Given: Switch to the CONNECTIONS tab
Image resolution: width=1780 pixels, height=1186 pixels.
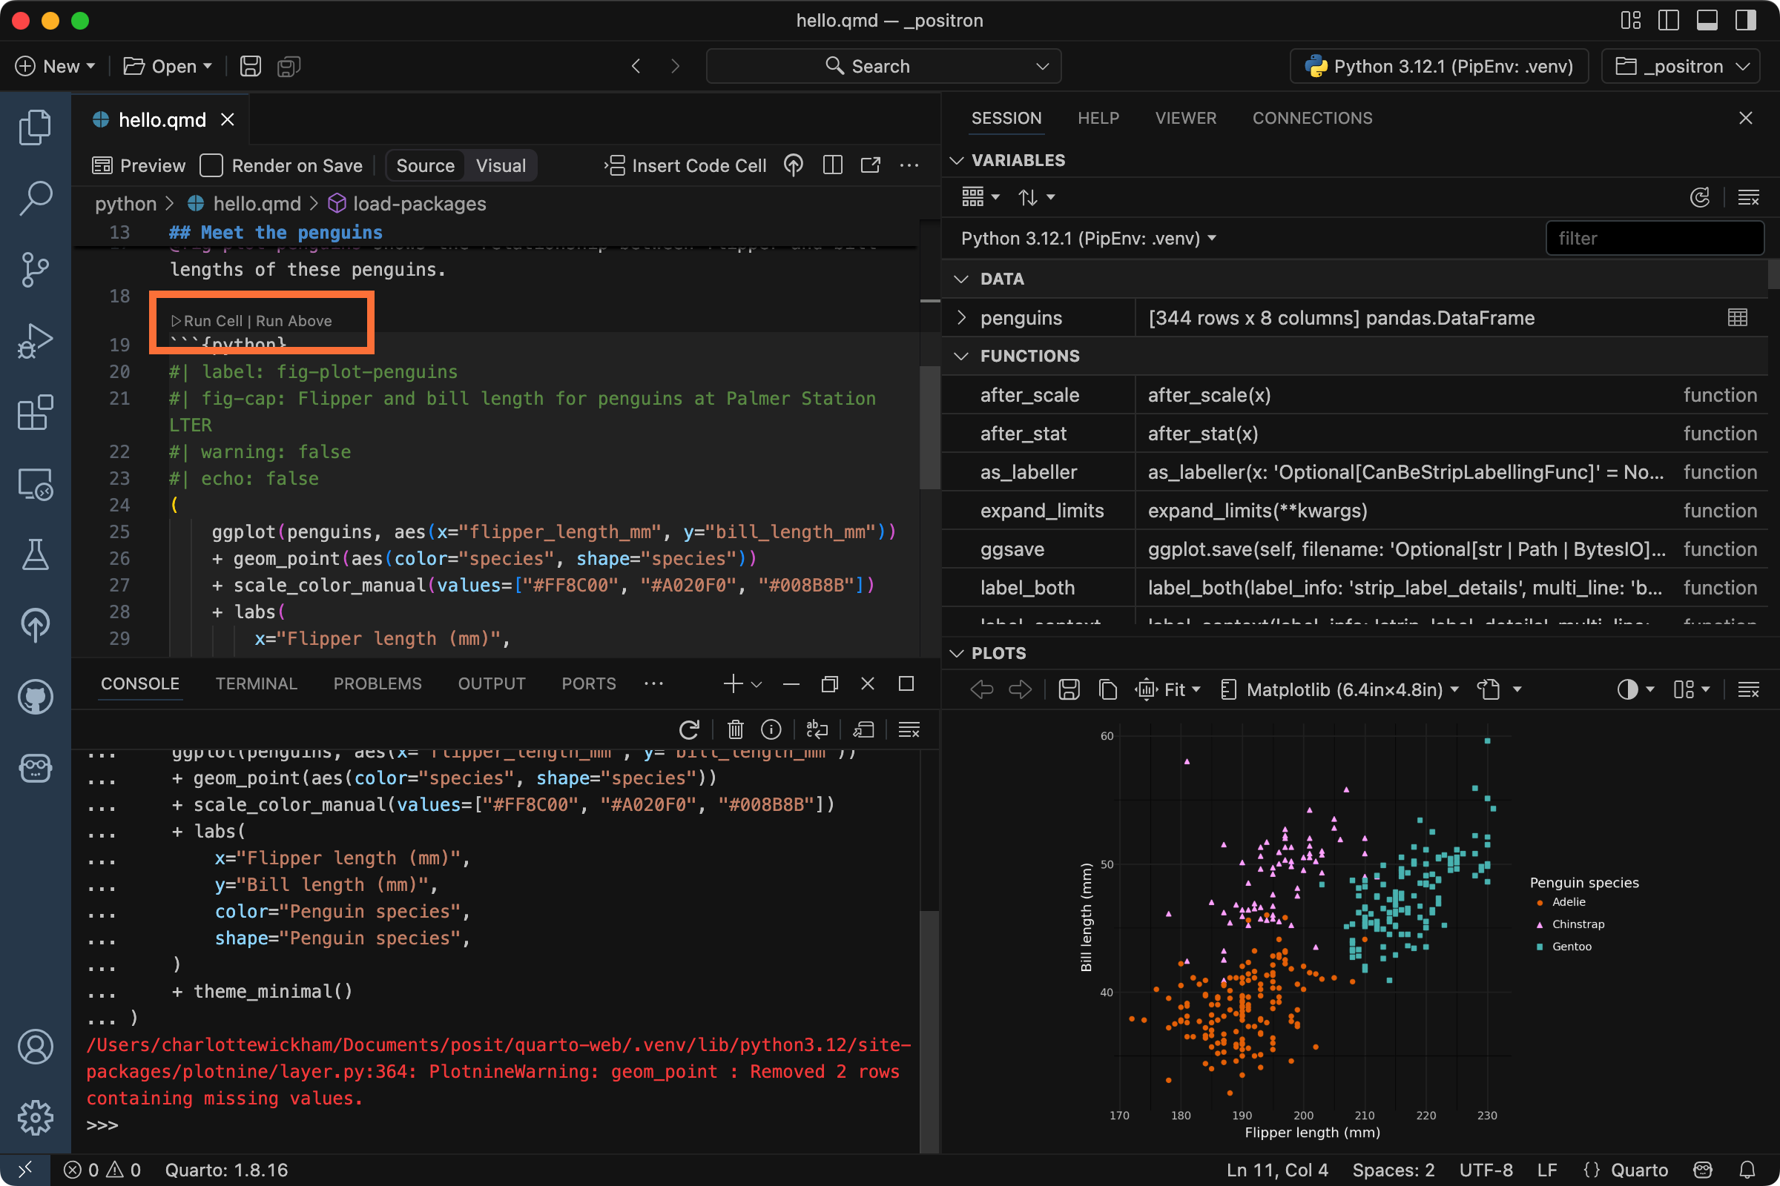Looking at the screenshot, I should pyautogui.click(x=1312, y=118).
